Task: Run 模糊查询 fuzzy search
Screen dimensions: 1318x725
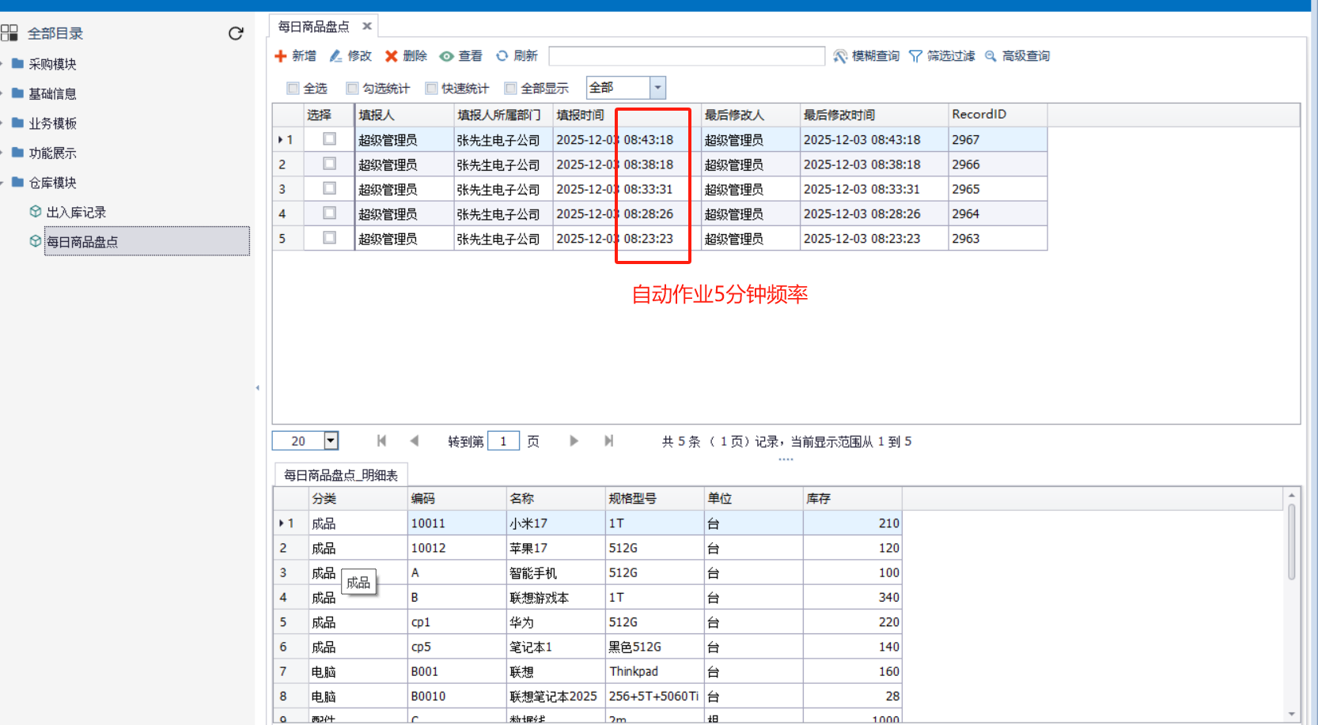Action: pyautogui.click(x=840, y=56)
